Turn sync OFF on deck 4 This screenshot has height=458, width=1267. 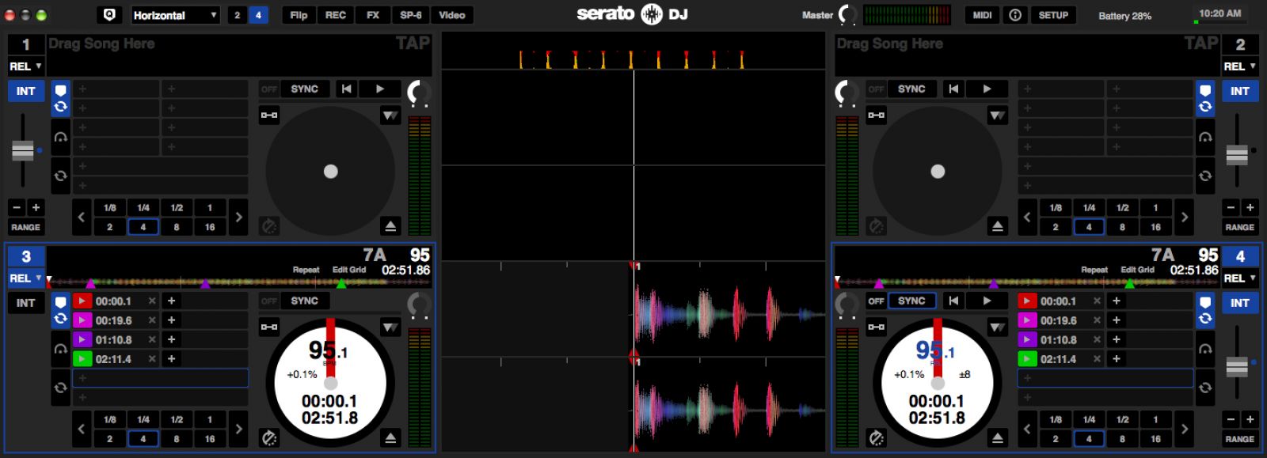coord(876,301)
